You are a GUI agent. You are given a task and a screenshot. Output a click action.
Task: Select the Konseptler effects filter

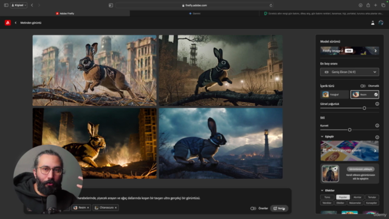371,203
